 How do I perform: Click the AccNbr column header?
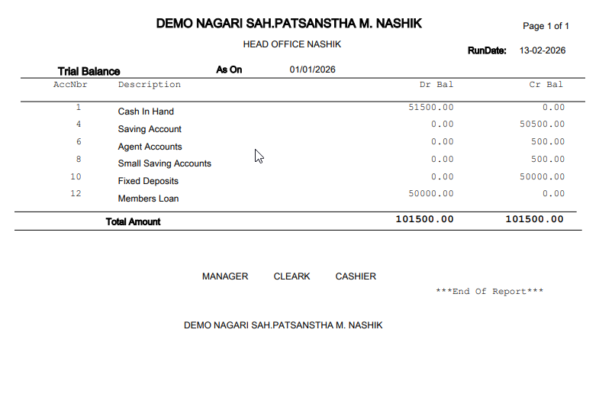point(69,85)
